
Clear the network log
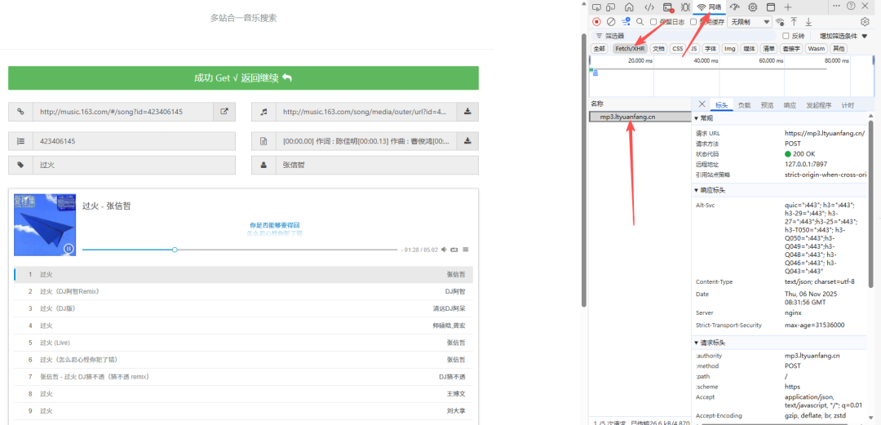pos(611,22)
